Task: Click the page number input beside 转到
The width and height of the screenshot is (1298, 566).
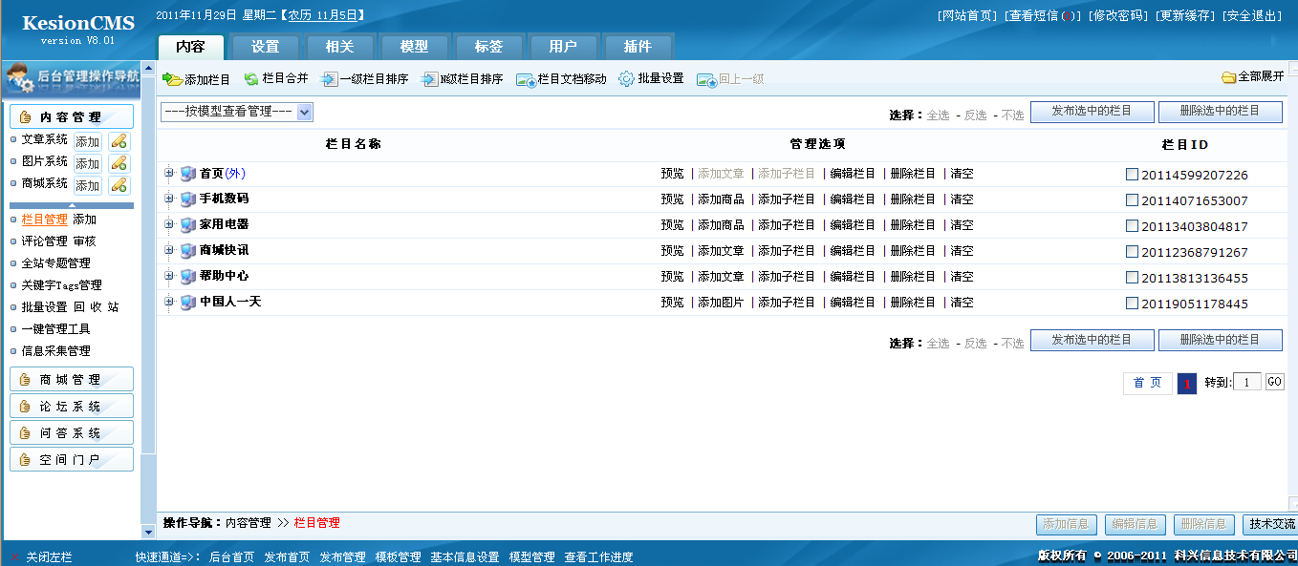Action: 1246,381
